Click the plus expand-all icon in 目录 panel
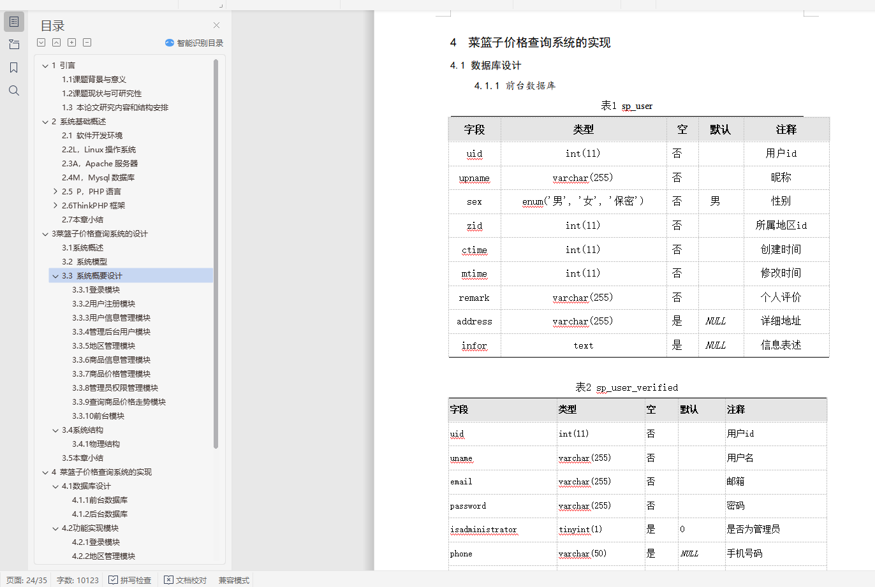This screenshot has width=875, height=587. 72,43
